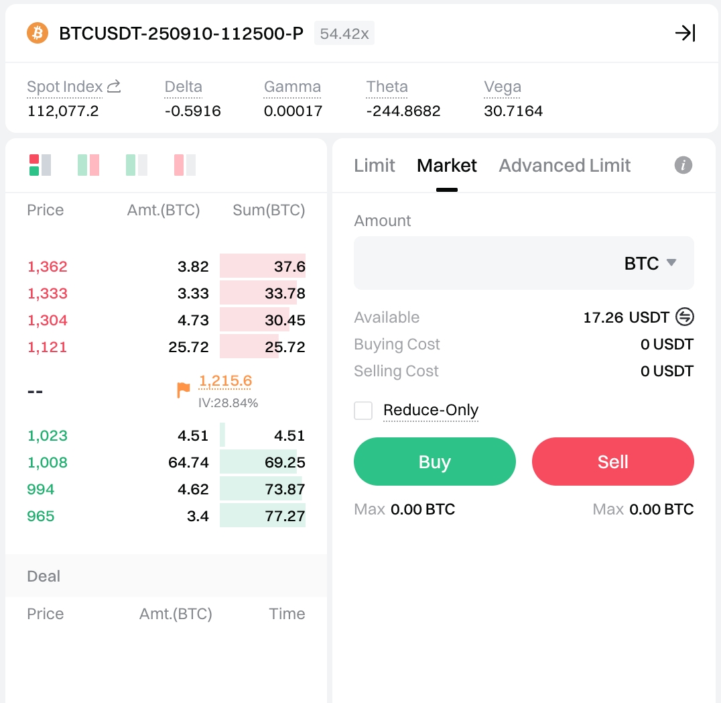This screenshot has height=703, width=721.
Task: Open the BTC unit dropdown
Action: [650, 263]
